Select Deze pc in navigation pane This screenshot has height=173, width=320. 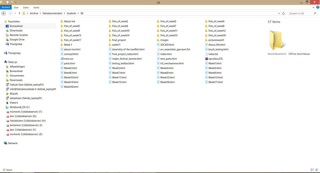[13, 62]
